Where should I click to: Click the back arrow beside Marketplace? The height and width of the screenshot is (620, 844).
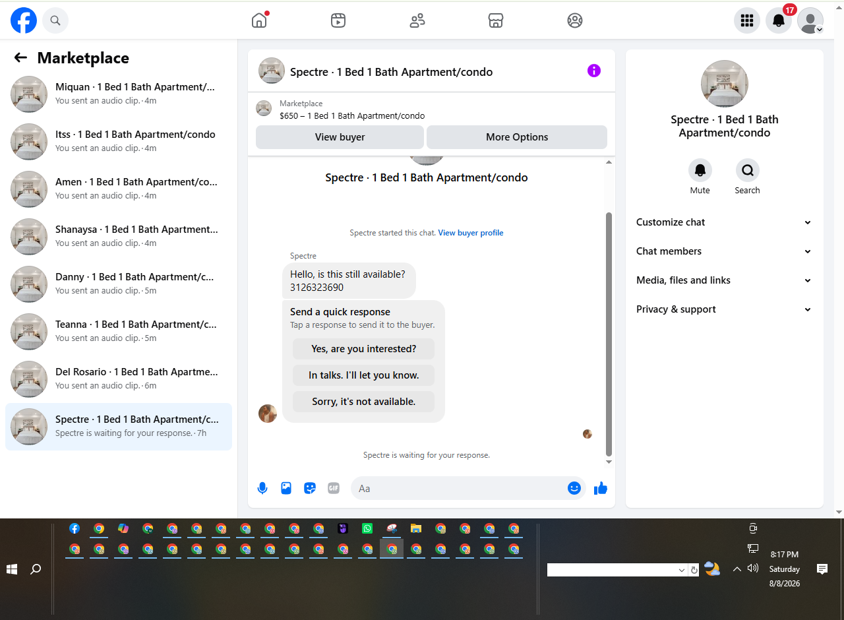20,57
